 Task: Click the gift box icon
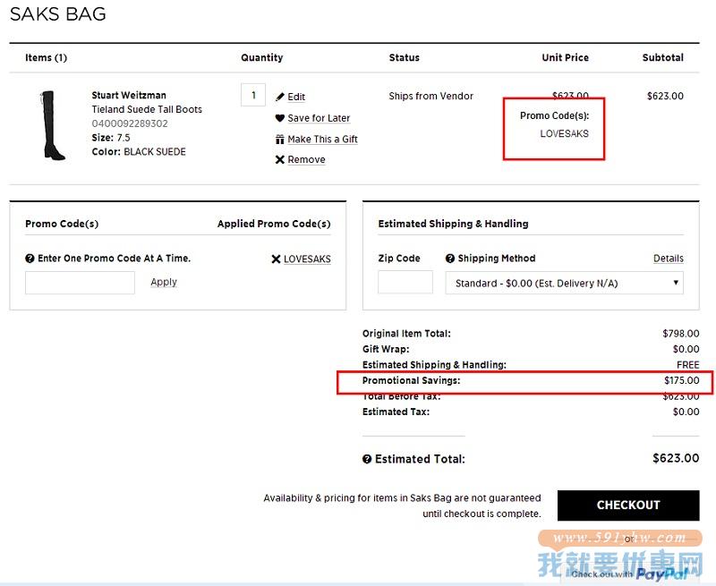coord(280,140)
